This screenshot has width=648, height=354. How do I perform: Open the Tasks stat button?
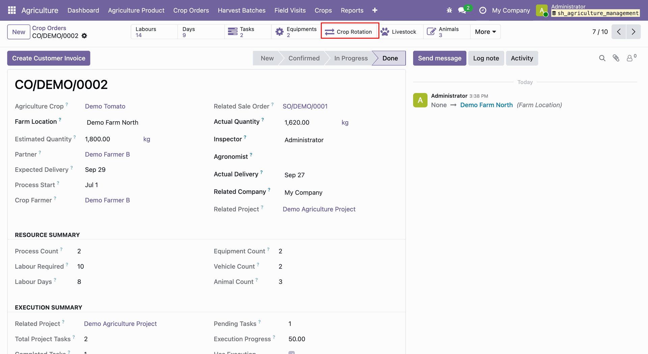click(x=248, y=32)
